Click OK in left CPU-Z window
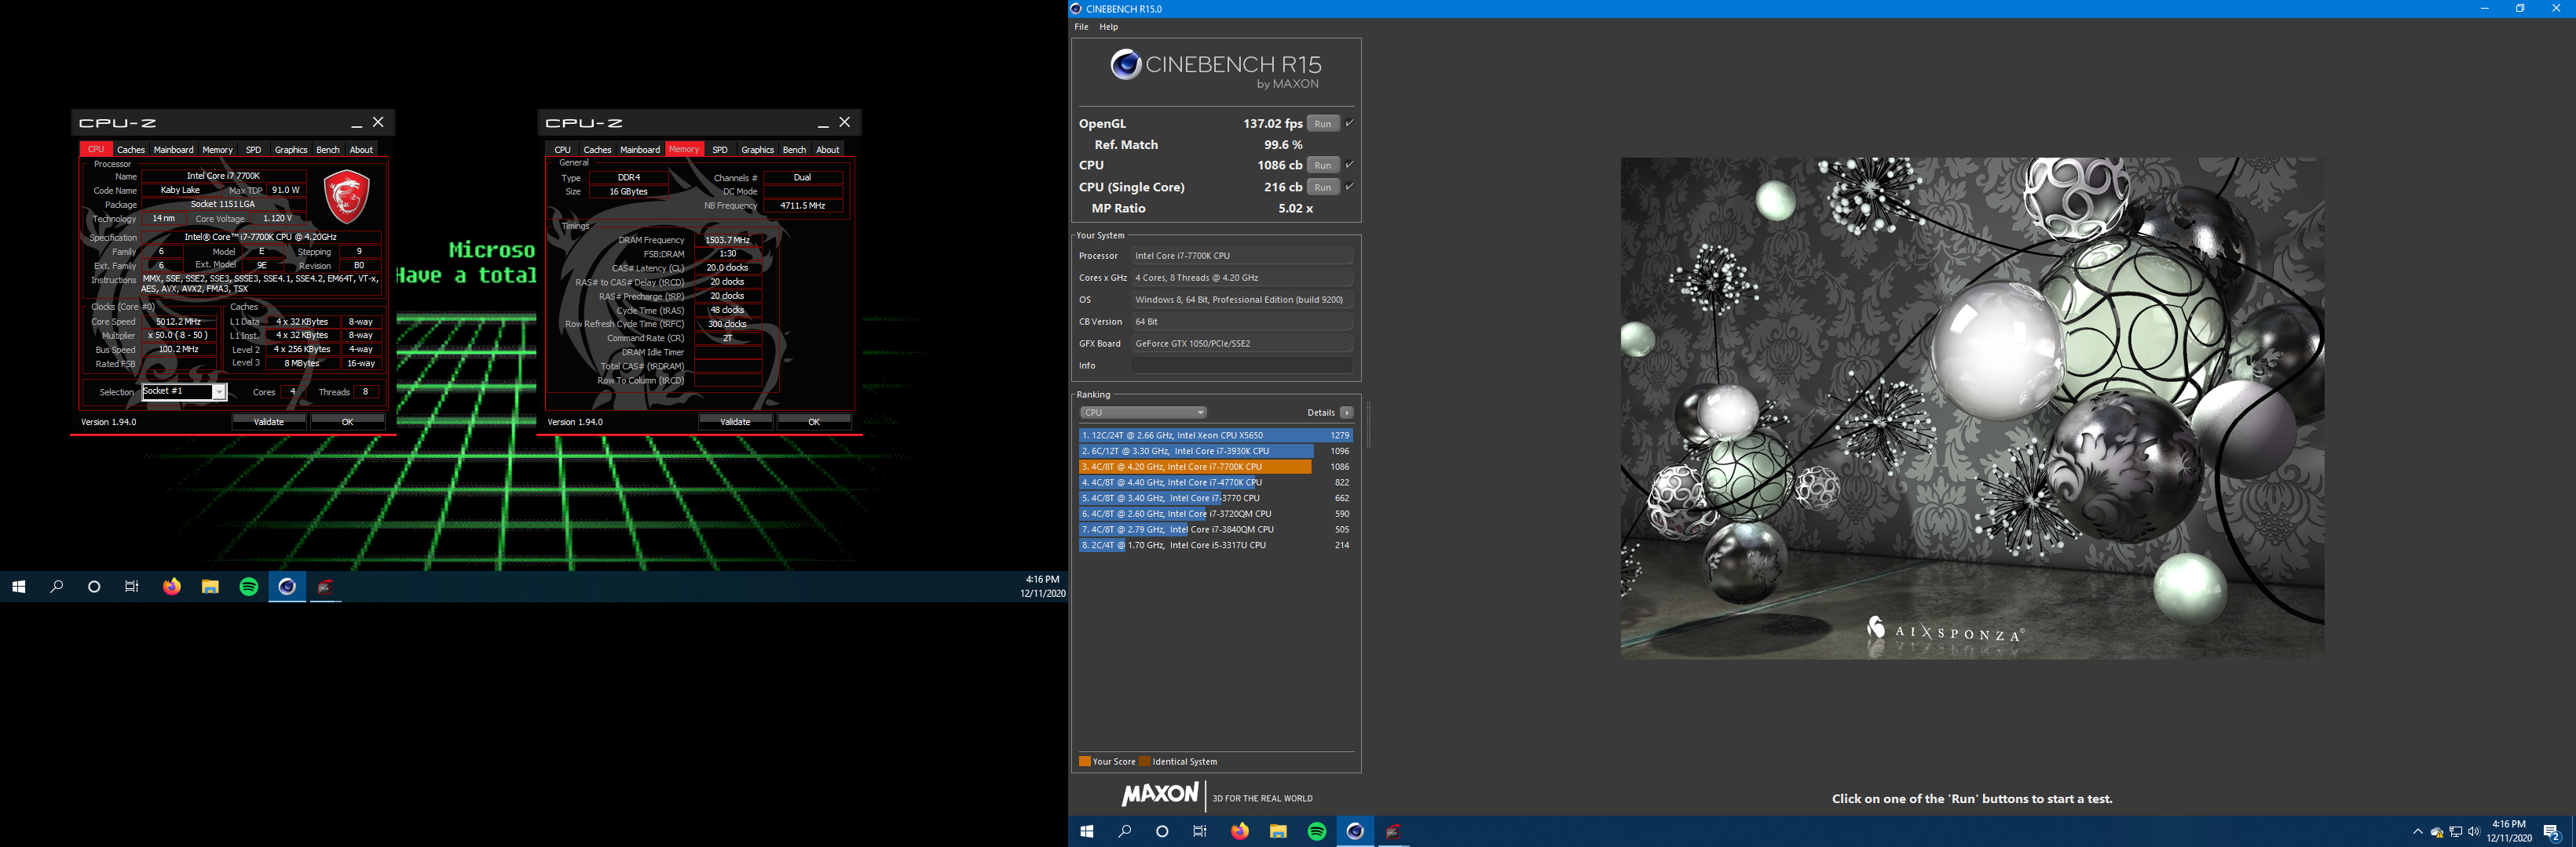Viewport: 2576px width, 847px height. [x=348, y=423]
